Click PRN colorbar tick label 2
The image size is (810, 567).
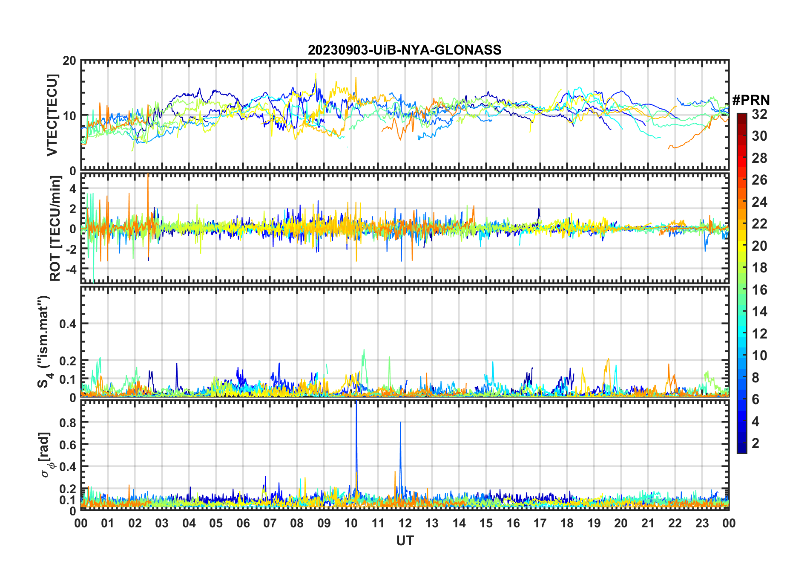755,443
